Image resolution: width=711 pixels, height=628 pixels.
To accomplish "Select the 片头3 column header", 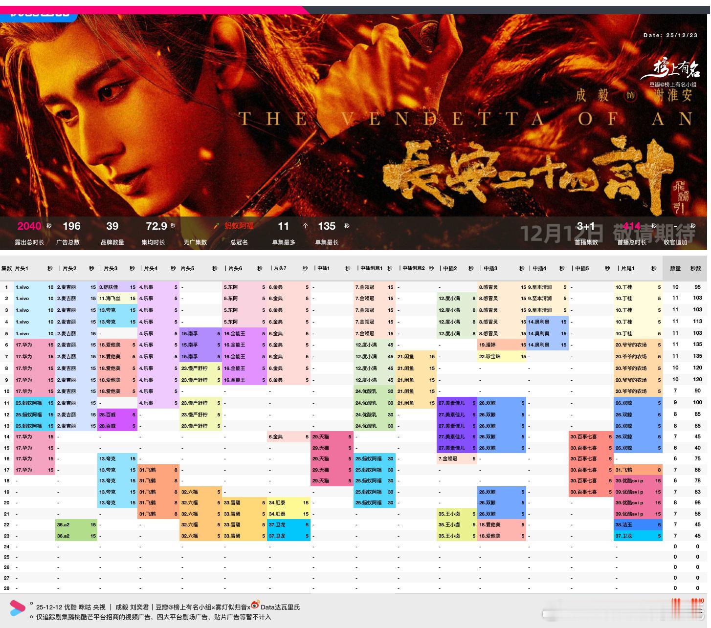I will (111, 268).
